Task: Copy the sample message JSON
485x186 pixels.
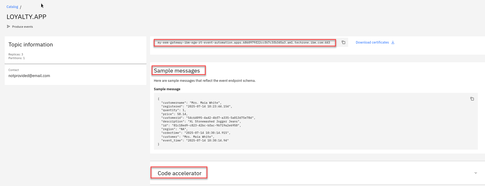Action: pos(472,99)
